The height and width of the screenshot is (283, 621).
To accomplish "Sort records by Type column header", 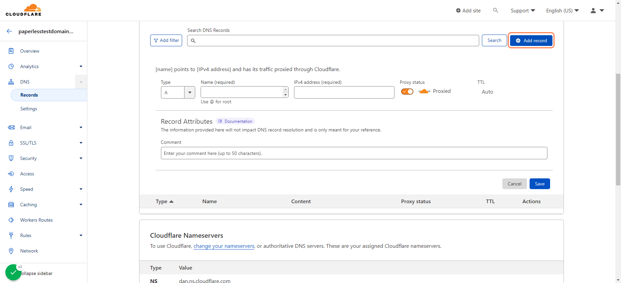I will tap(164, 202).
